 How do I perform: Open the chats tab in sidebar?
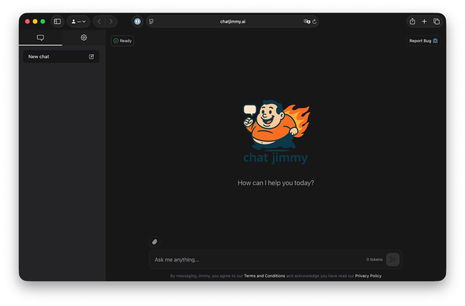(x=40, y=38)
